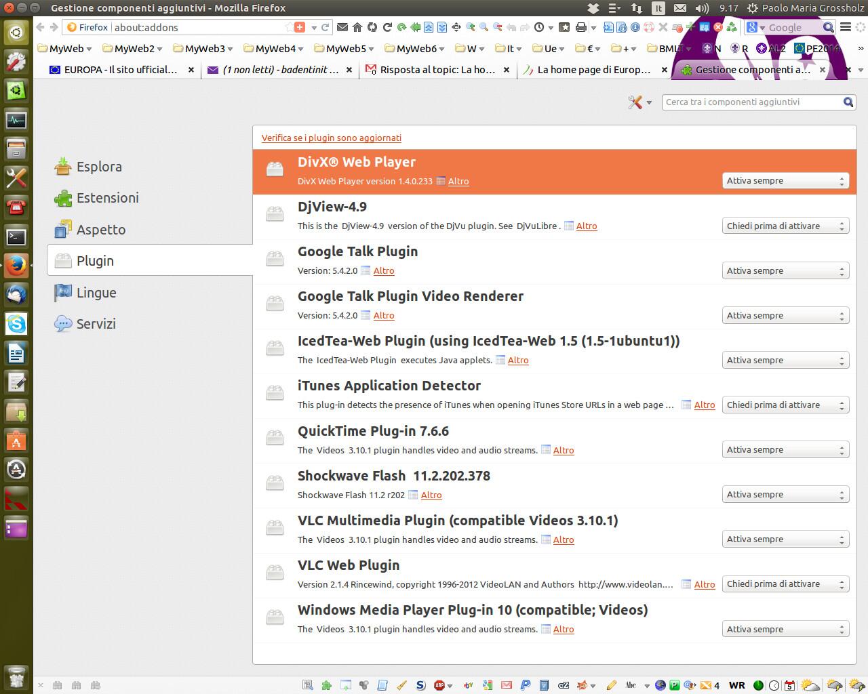Click the mail envelope toolbar icon
Viewport: 868px width, 694px height.
click(x=342, y=27)
